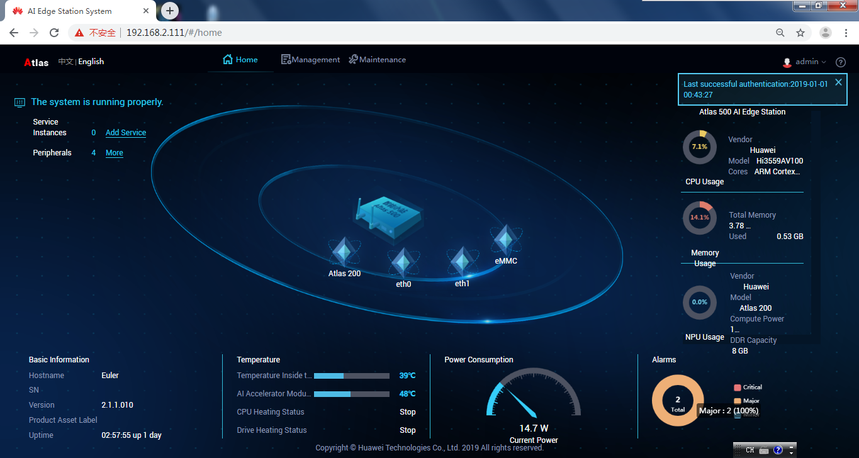Select the eth1 network node
The image size is (859, 458).
(462, 267)
